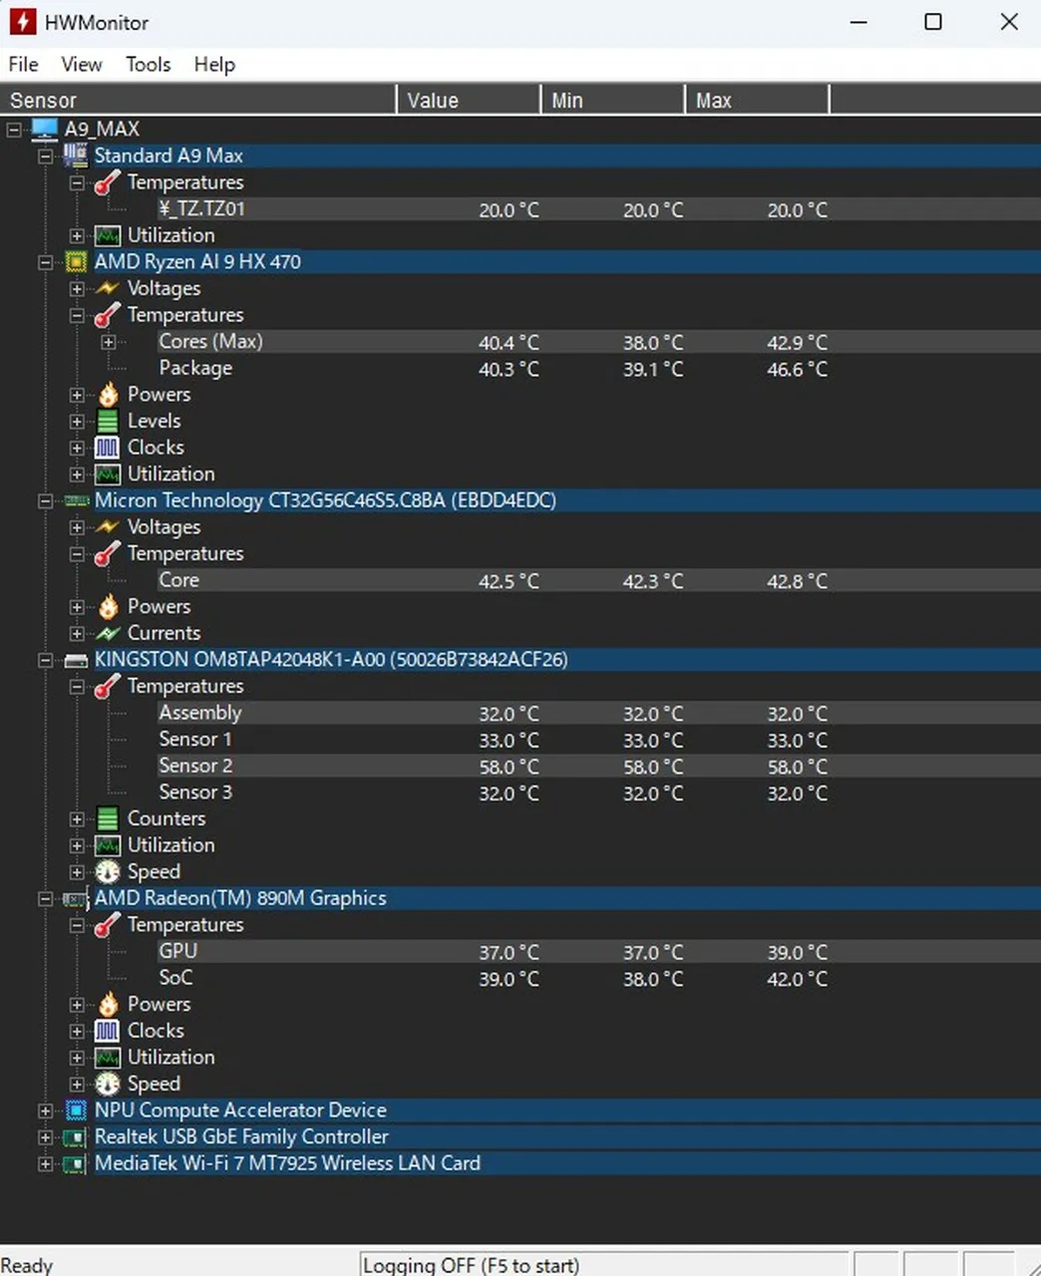The image size is (1041, 1276).
Task: Click the AMD Radeon 890M graphics card icon
Action: pos(76,898)
